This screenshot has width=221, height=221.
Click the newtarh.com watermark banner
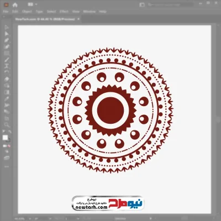coord(108,203)
